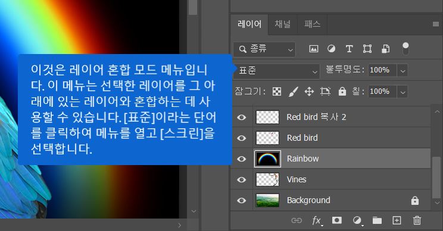This screenshot has width=443, height=231.
Task: Click the canvas vertical scrollbar thumb
Action: 194,7
